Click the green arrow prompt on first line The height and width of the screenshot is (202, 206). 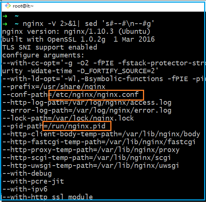[5, 16]
